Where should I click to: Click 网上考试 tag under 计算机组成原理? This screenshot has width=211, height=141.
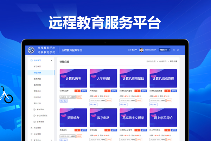point(153,104)
